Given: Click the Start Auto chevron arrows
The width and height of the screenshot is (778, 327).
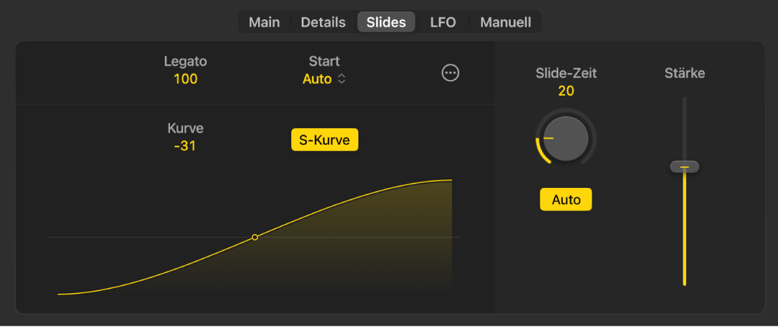Looking at the screenshot, I should pyautogui.click(x=342, y=79).
